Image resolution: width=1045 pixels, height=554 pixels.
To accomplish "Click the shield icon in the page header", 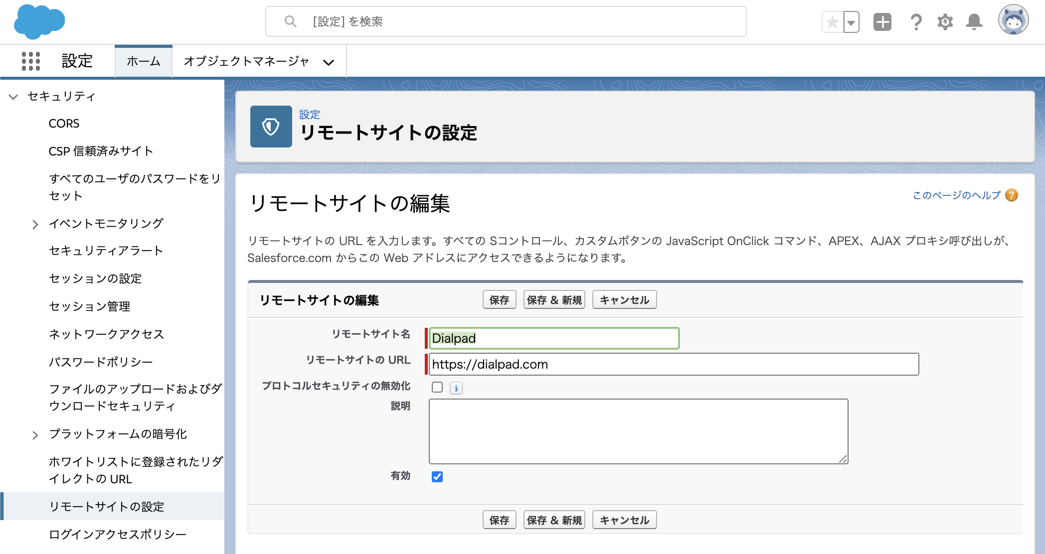I will click(x=271, y=127).
